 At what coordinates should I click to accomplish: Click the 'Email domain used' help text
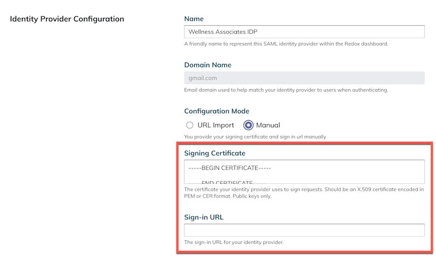coord(286,90)
